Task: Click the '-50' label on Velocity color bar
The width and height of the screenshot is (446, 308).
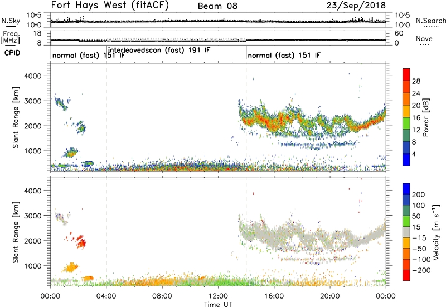Action: coord(419,249)
